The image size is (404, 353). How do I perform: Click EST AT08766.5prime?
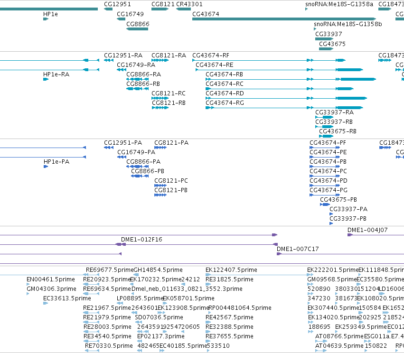[x=339, y=336]
